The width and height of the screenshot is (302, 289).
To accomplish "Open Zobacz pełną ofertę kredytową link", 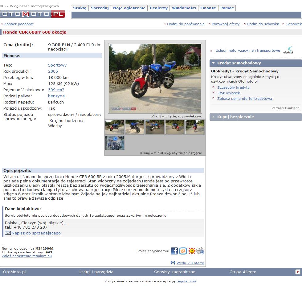I will [x=245, y=99].
